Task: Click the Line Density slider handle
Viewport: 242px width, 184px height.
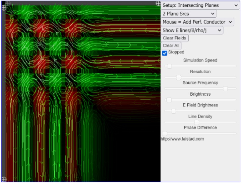Action: click(x=196, y=122)
